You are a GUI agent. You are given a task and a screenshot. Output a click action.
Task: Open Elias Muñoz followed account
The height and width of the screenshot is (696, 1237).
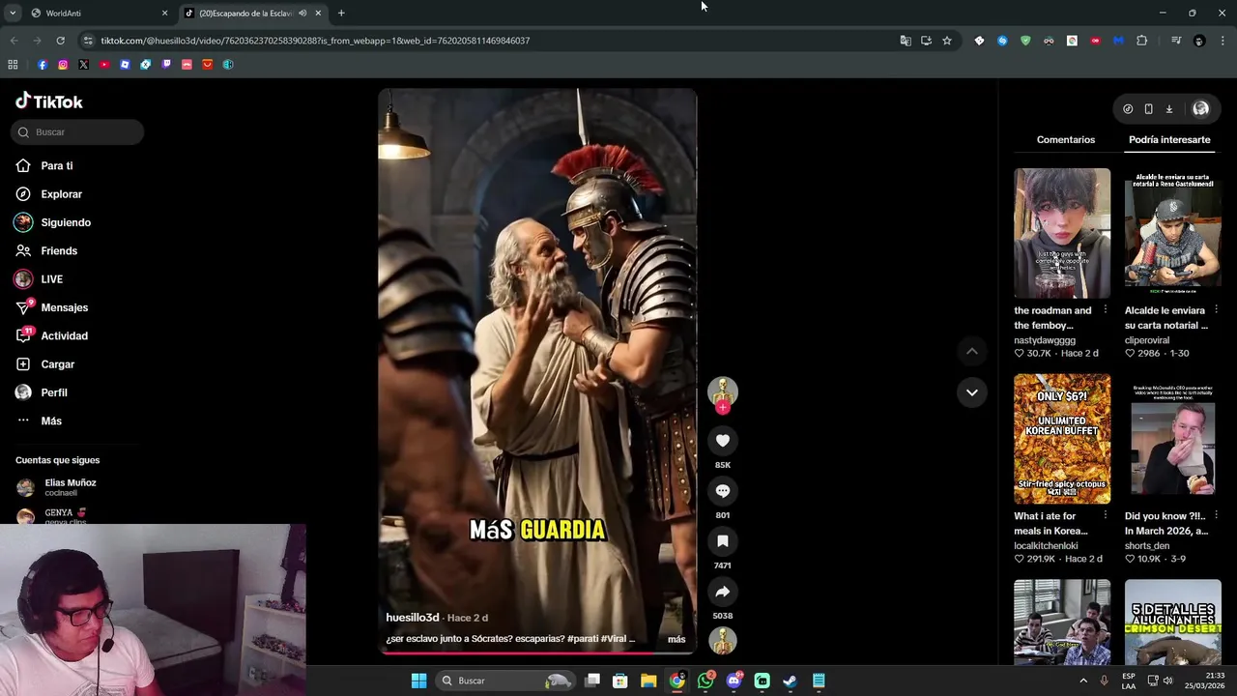[70, 487]
